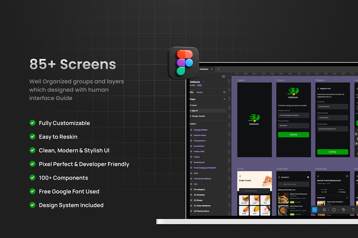Click search icon on Order food screen
358x238 pixels.
pyautogui.click(x=347, y=176)
